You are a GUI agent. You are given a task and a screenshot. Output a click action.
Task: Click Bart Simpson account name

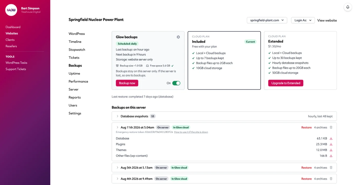pos(30,8)
